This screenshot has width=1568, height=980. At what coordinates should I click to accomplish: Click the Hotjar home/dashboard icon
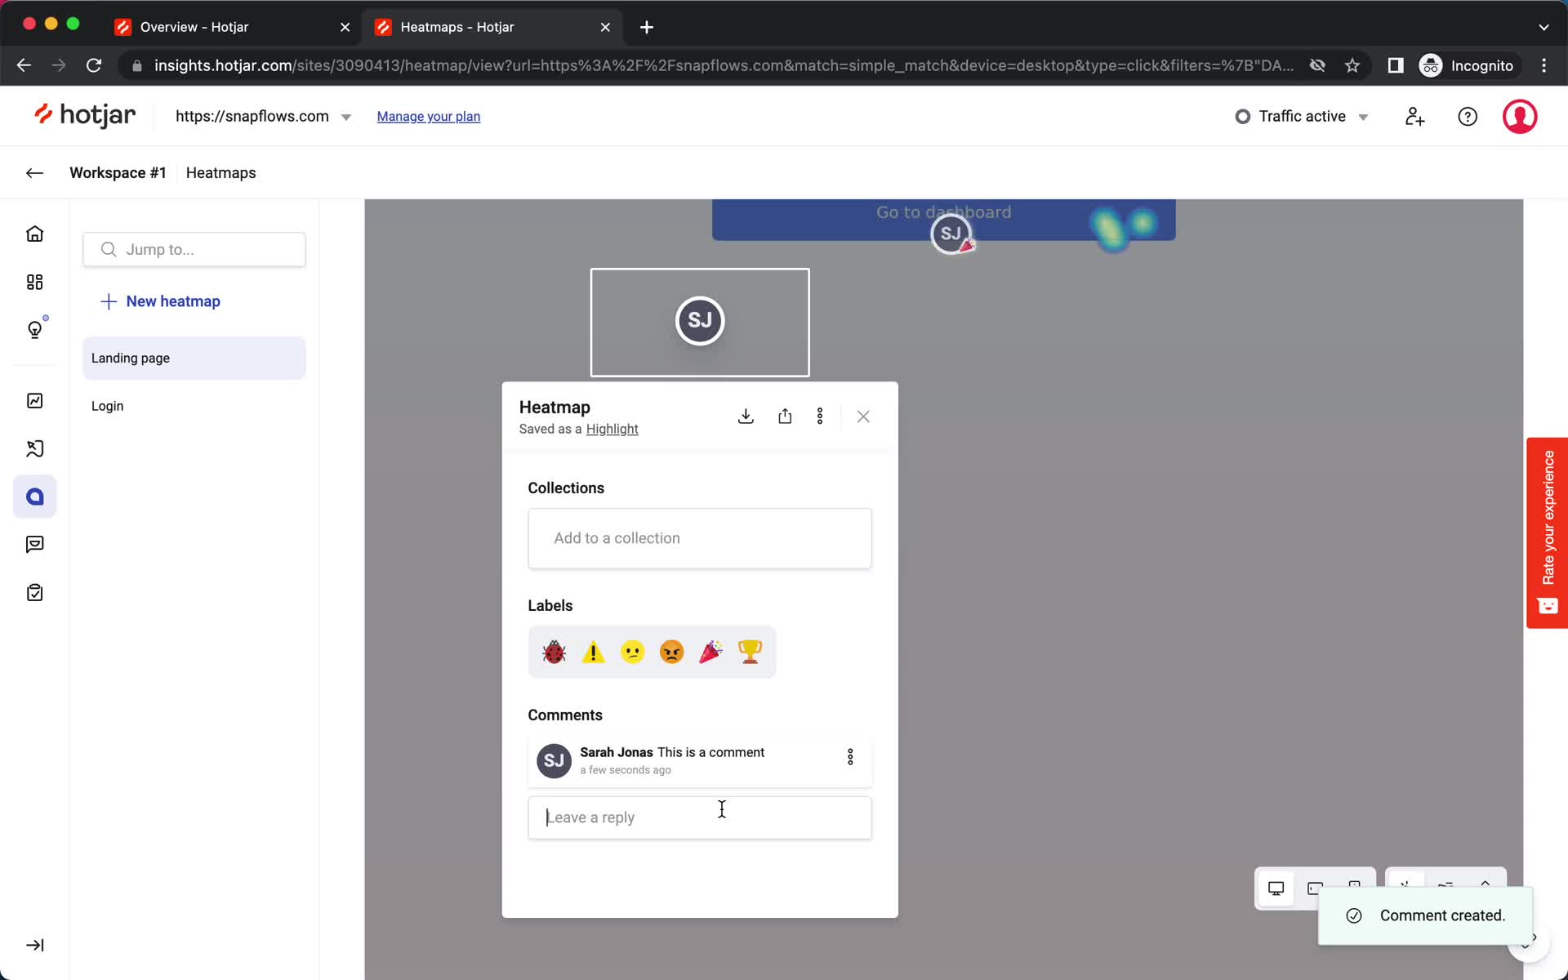click(33, 234)
